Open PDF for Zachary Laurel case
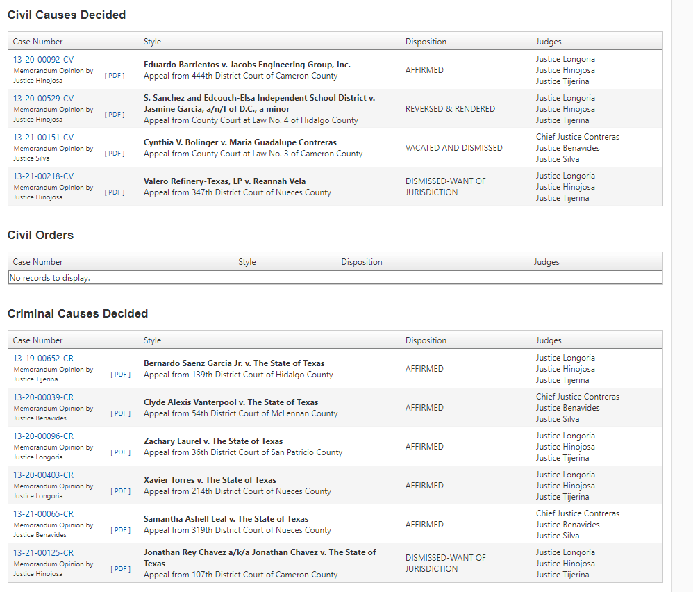 120,452
